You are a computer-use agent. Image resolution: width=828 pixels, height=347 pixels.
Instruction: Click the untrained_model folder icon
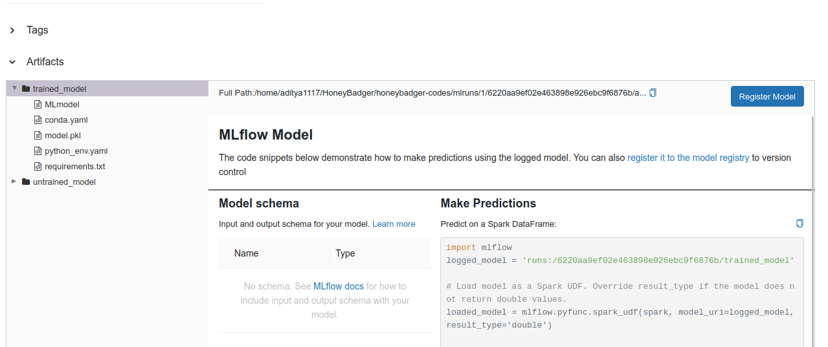[x=26, y=182]
